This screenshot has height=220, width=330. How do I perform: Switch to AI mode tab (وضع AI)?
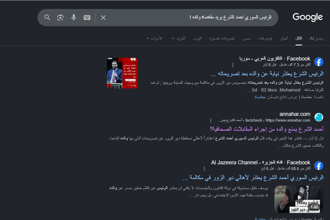tap(316, 39)
